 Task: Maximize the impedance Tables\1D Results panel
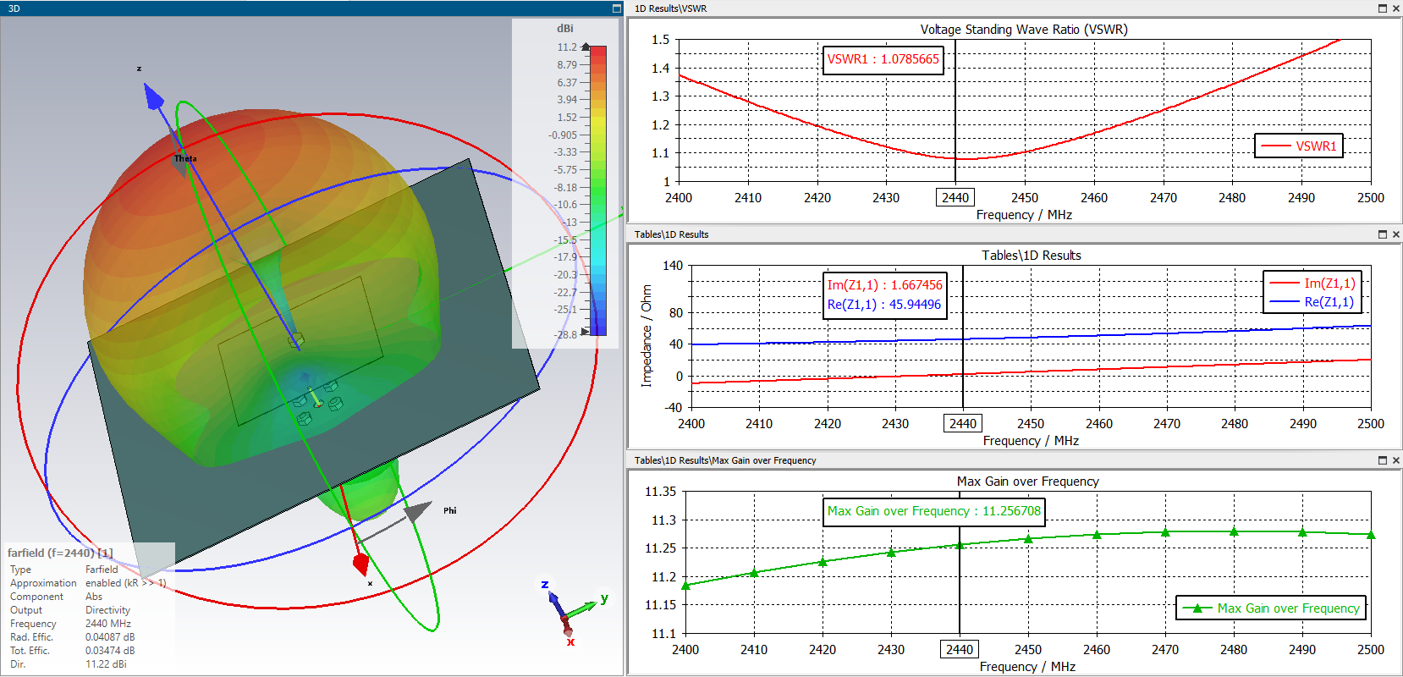(x=1383, y=234)
